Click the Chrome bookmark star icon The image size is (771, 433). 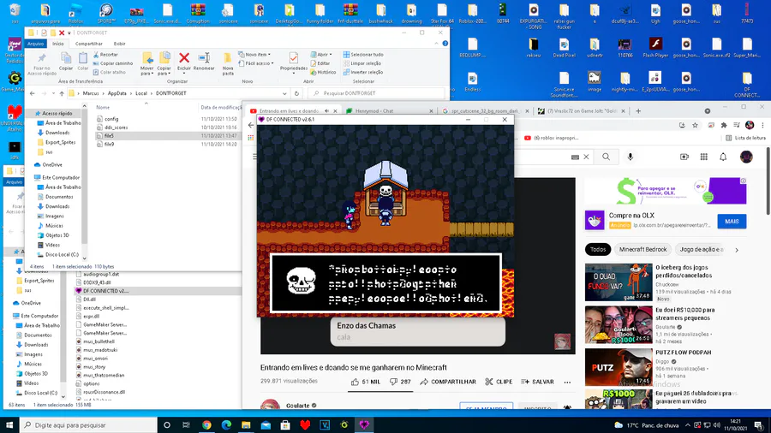tap(696, 125)
